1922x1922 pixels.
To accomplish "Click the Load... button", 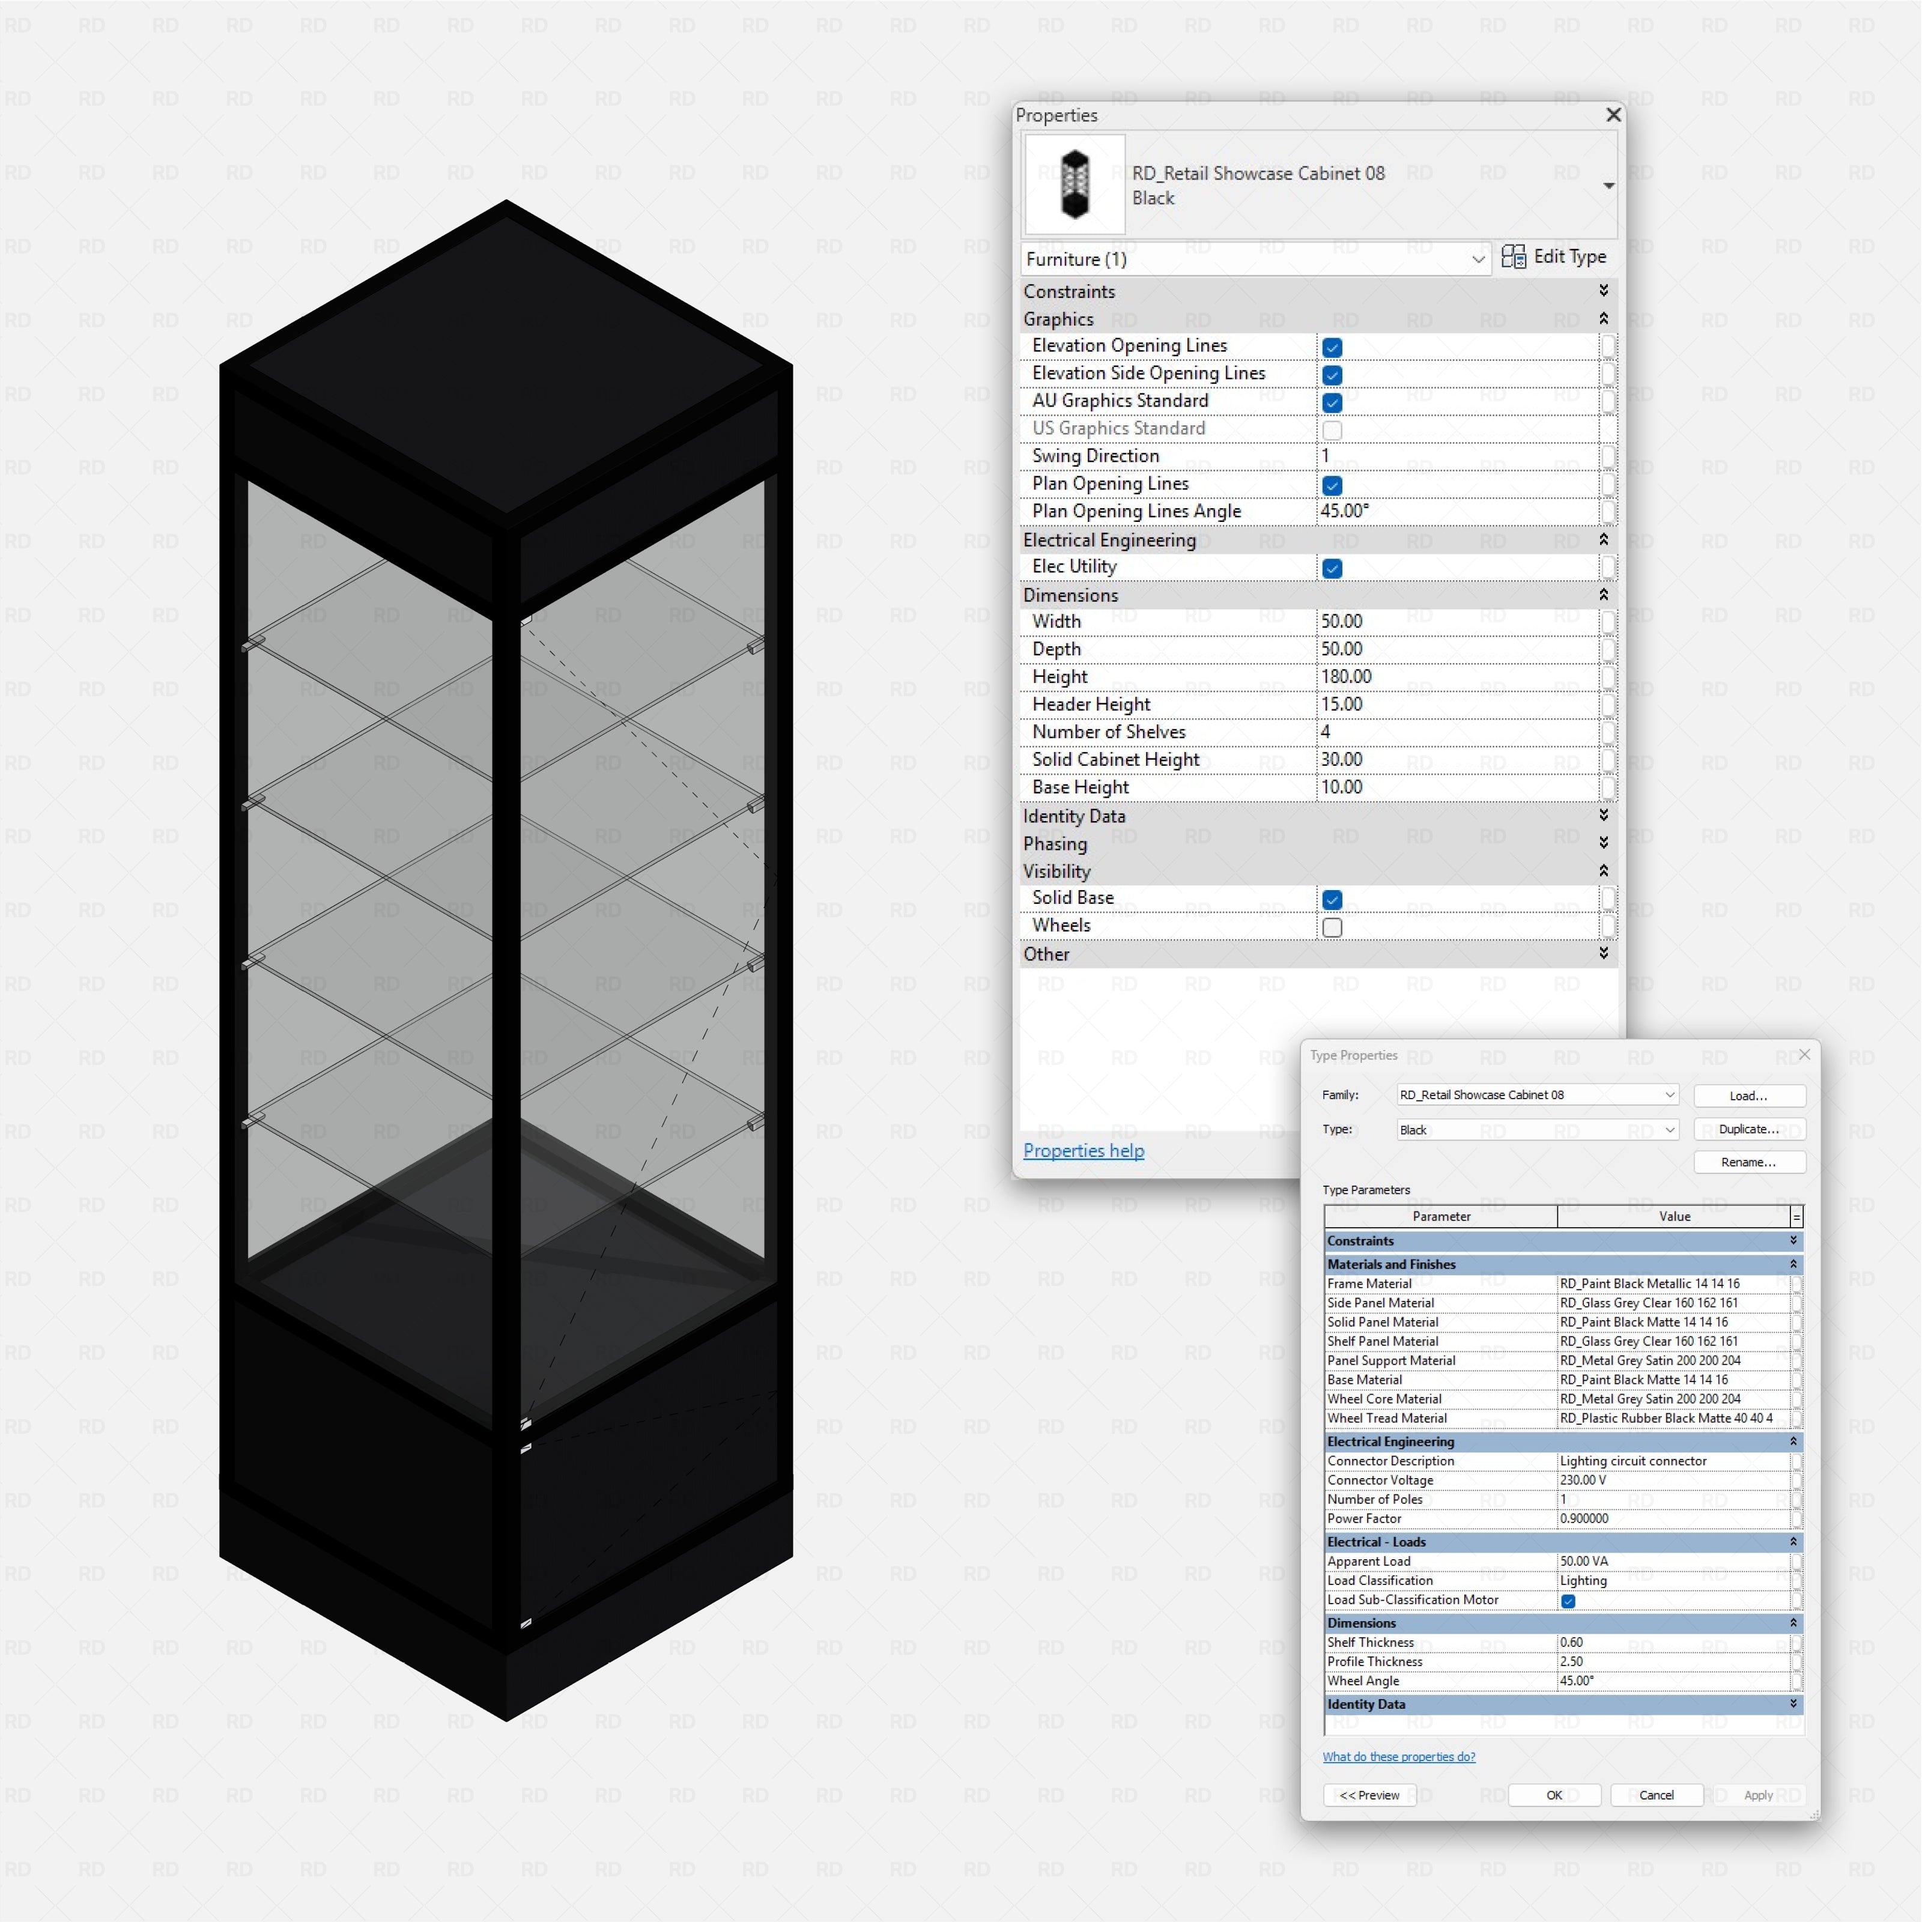I will (1749, 1096).
